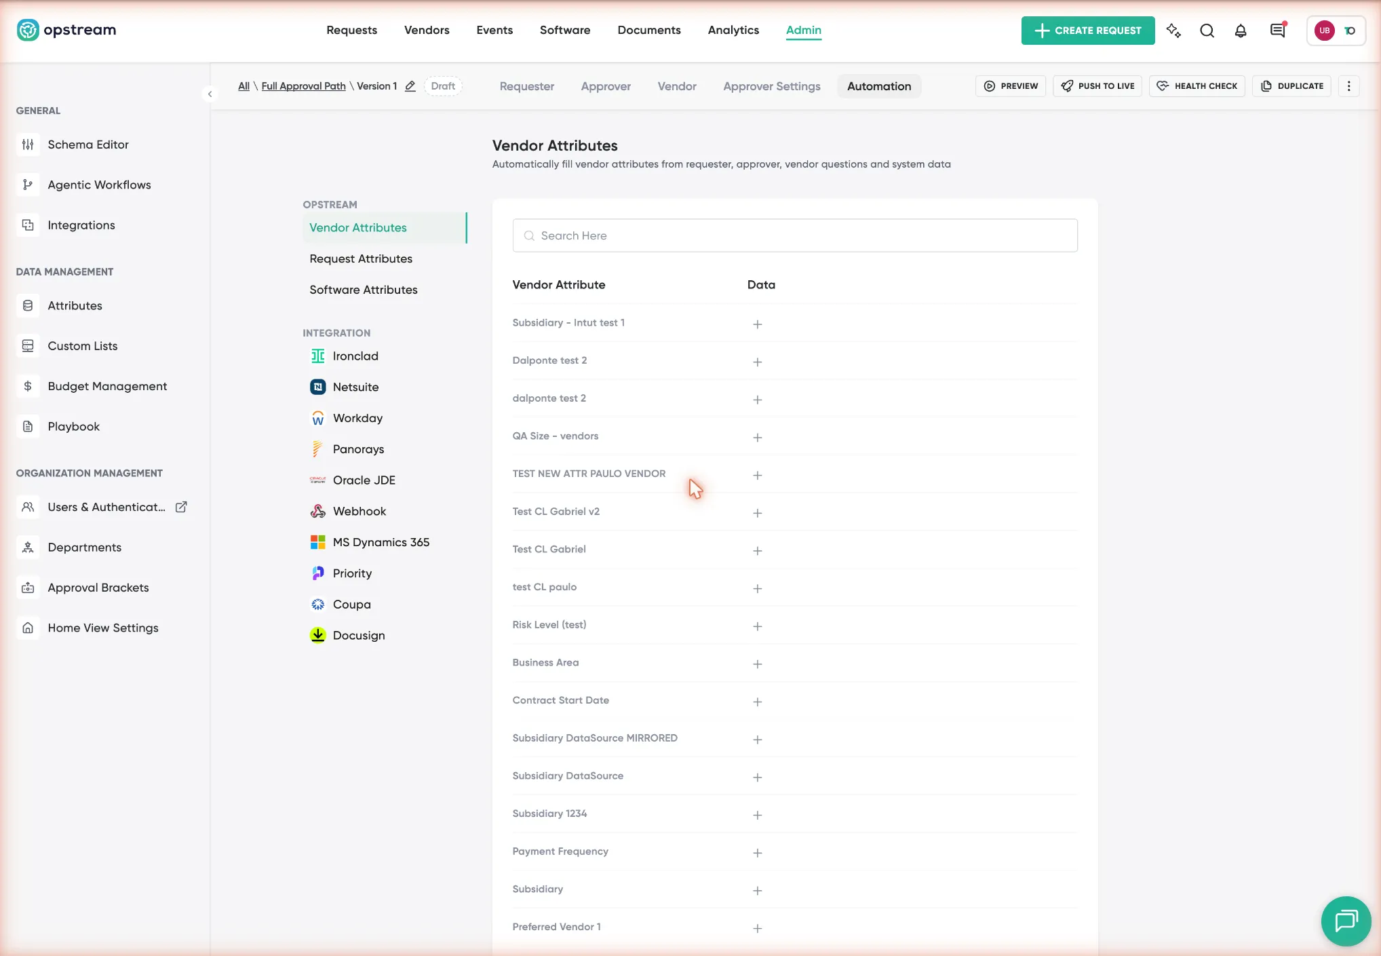The image size is (1381, 956).
Task: Click the search magnifier icon in header
Action: click(x=1207, y=31)
